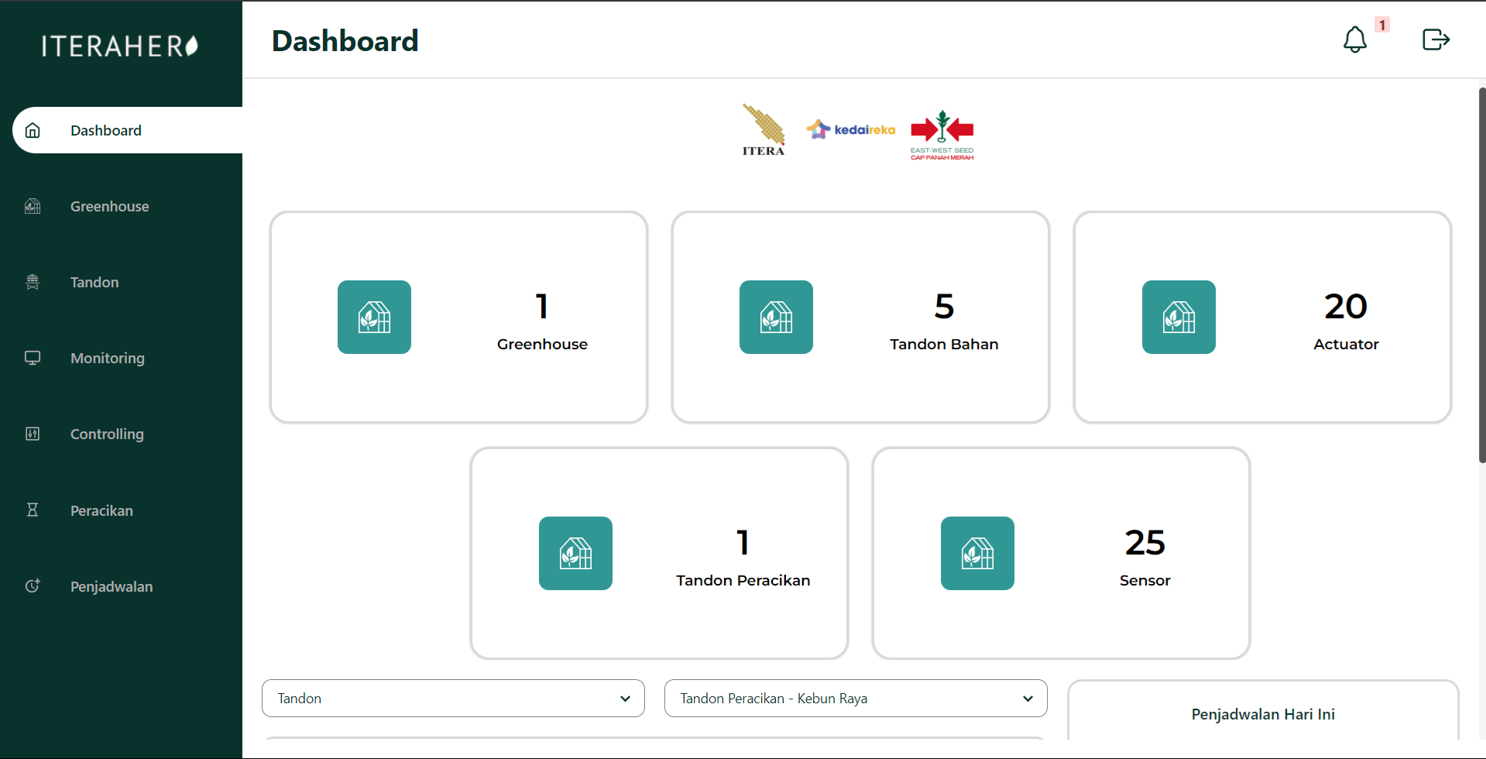
Task: Expand the Tandon Peracikan - Kebun Raya dropdown
Action: point(855,698)
